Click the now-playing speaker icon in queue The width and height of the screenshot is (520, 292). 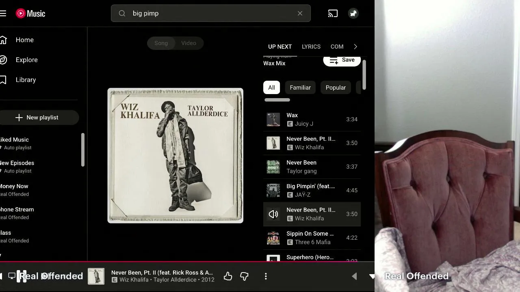pyautogui.click(x=273, y=214)
